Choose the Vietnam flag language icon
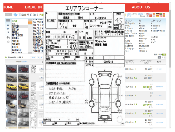This screenshot has height=132, width=175. coord(164,14)
